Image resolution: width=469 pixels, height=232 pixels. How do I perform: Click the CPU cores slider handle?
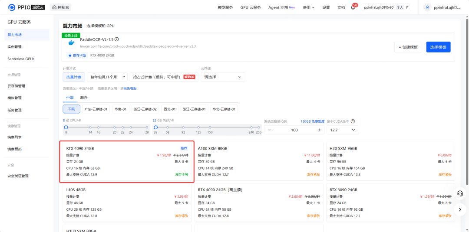point(66,127)
